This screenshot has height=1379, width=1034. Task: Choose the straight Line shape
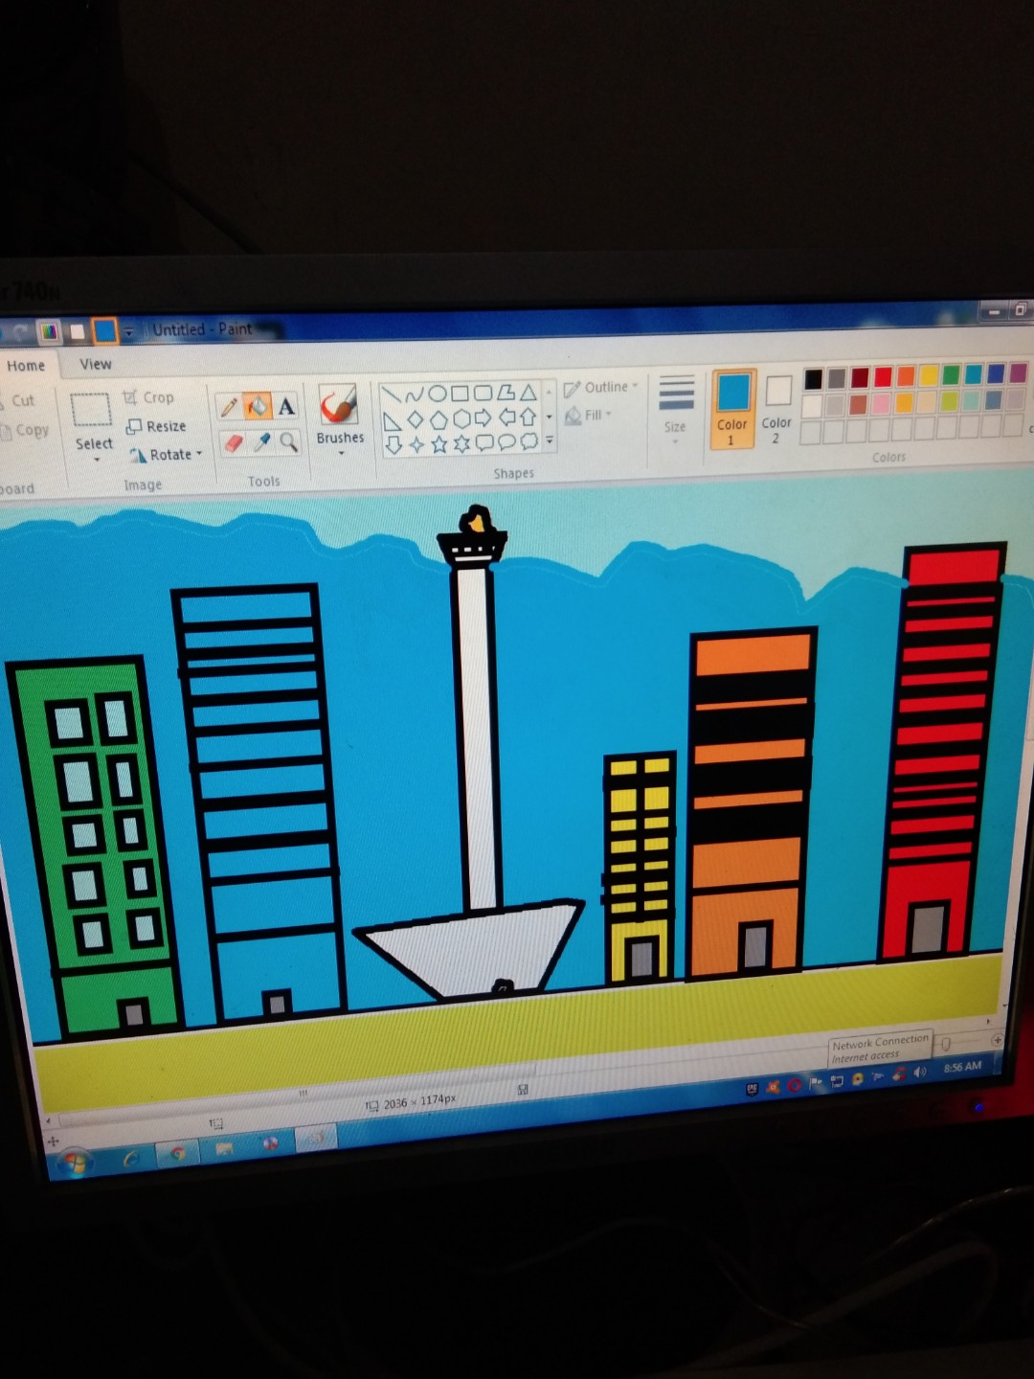point(392,396)
